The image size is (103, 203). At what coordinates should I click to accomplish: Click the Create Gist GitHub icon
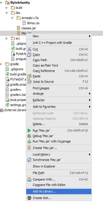click(29, 198)
